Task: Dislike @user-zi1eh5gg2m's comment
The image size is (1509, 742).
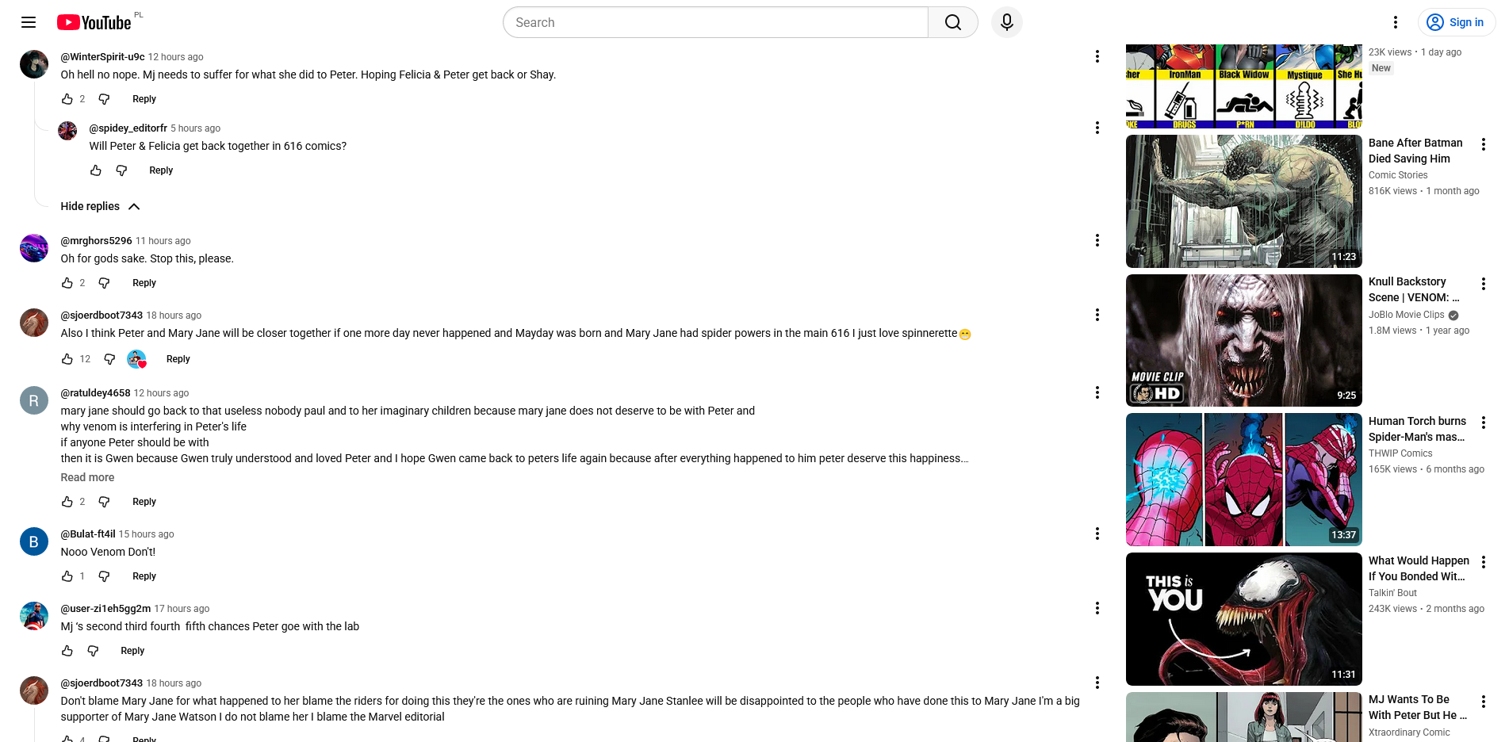Action: pyautogui.click(x=93, y=651)
